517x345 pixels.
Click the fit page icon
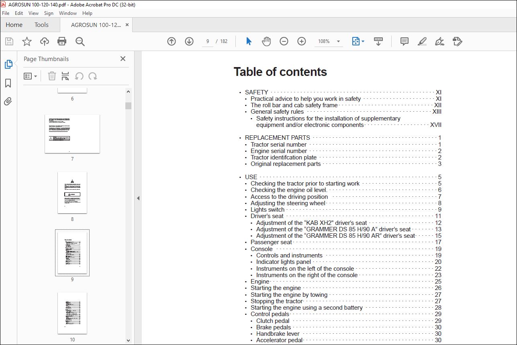coord(356,41)
